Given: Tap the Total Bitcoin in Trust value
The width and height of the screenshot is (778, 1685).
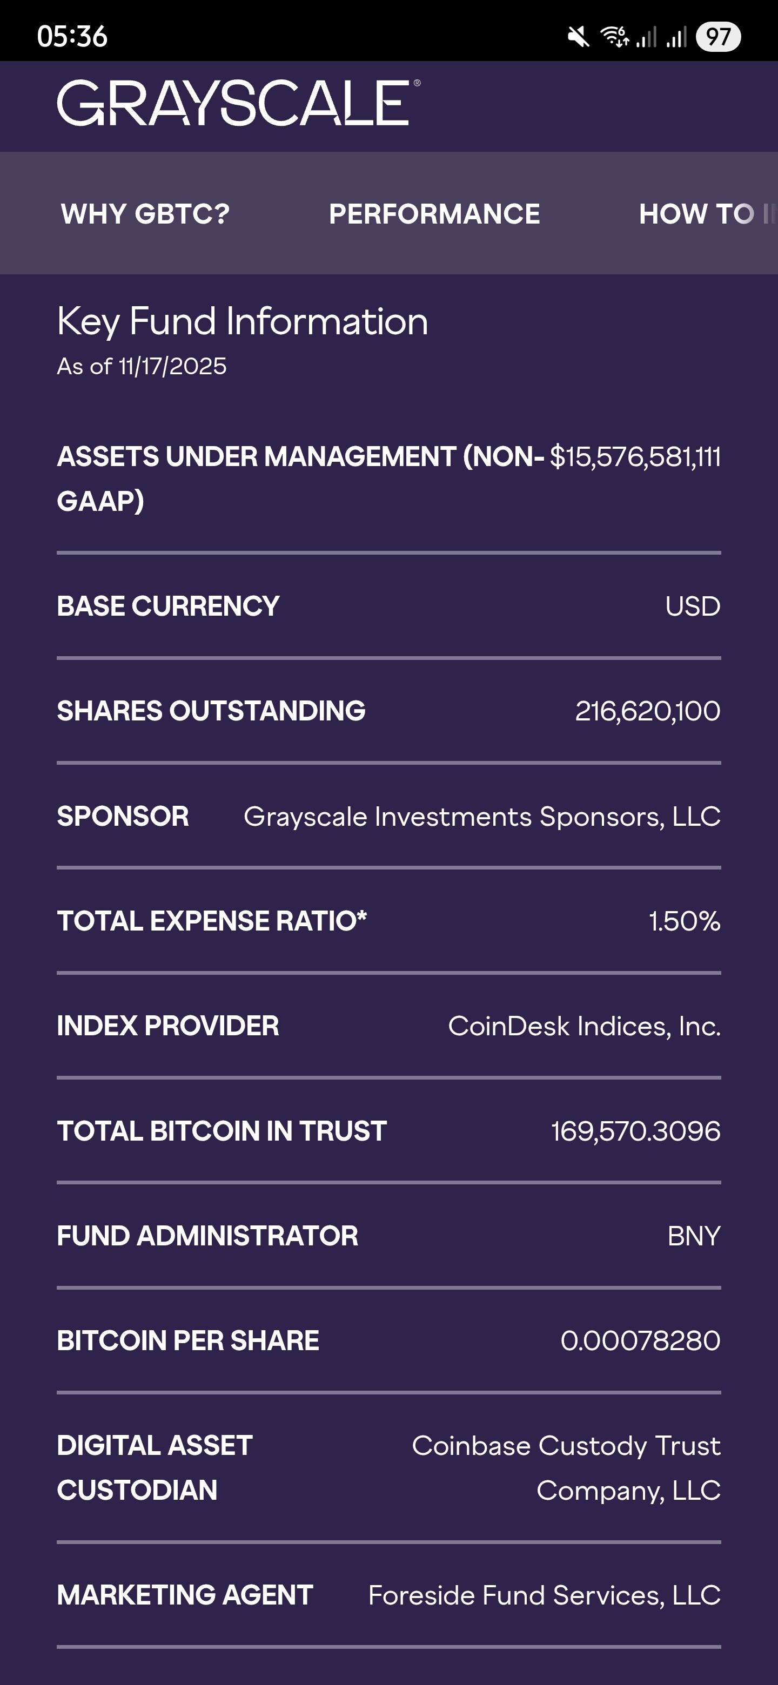Looking at the screenshot, I should coord(635,1131).
